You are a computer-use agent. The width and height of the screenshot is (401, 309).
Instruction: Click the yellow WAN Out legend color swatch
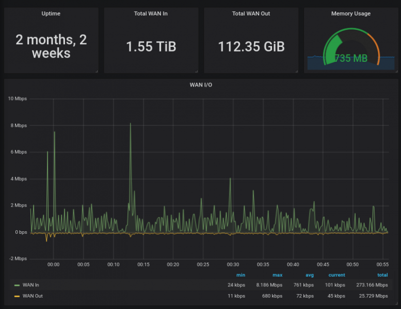pyautogui.click(x=17, y=296)
